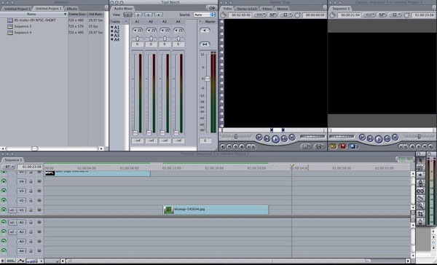Go to previous edit in Canvas transport
The width and height of the screenshot is (437, 265).
[362, 137]
